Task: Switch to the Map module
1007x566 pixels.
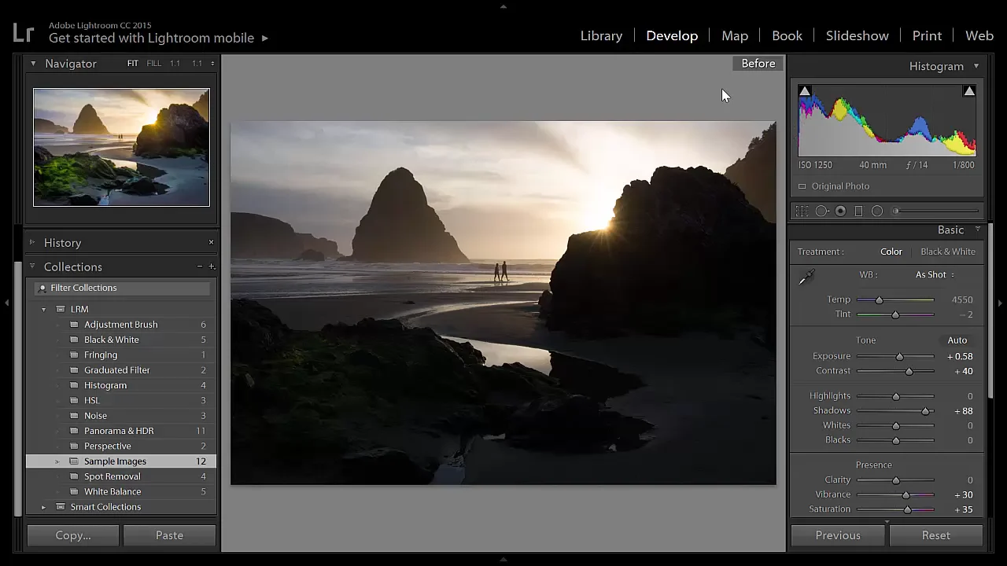Action: point(735,35)
